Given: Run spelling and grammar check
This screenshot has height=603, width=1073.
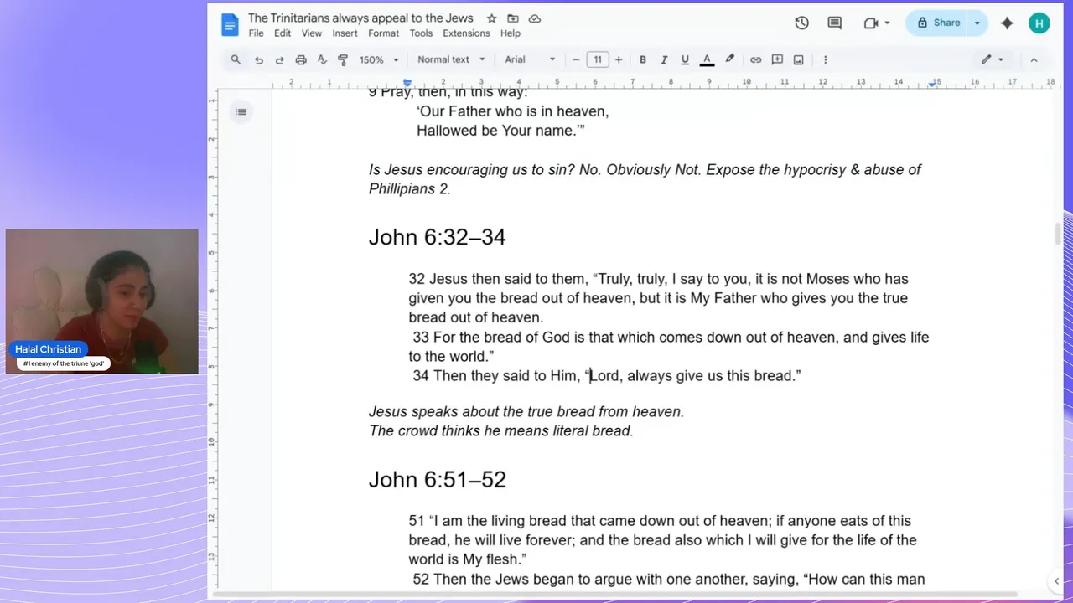Looking at the screenshot, I should [x=322, y=59].
